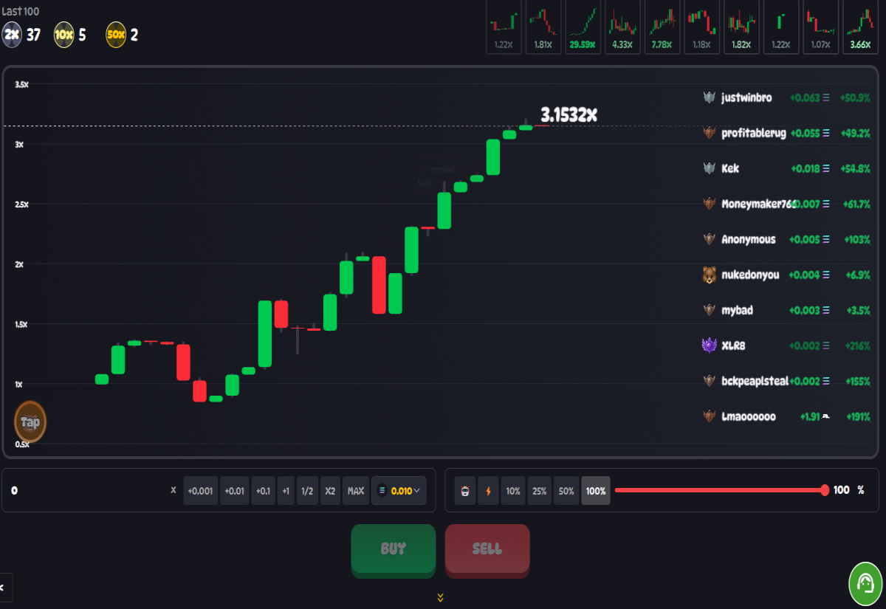Viewport: 886px width, 609px height.
Task: Toggle the robot auto-sell icon
Action: pyautogui.click(x=464, y=491)
